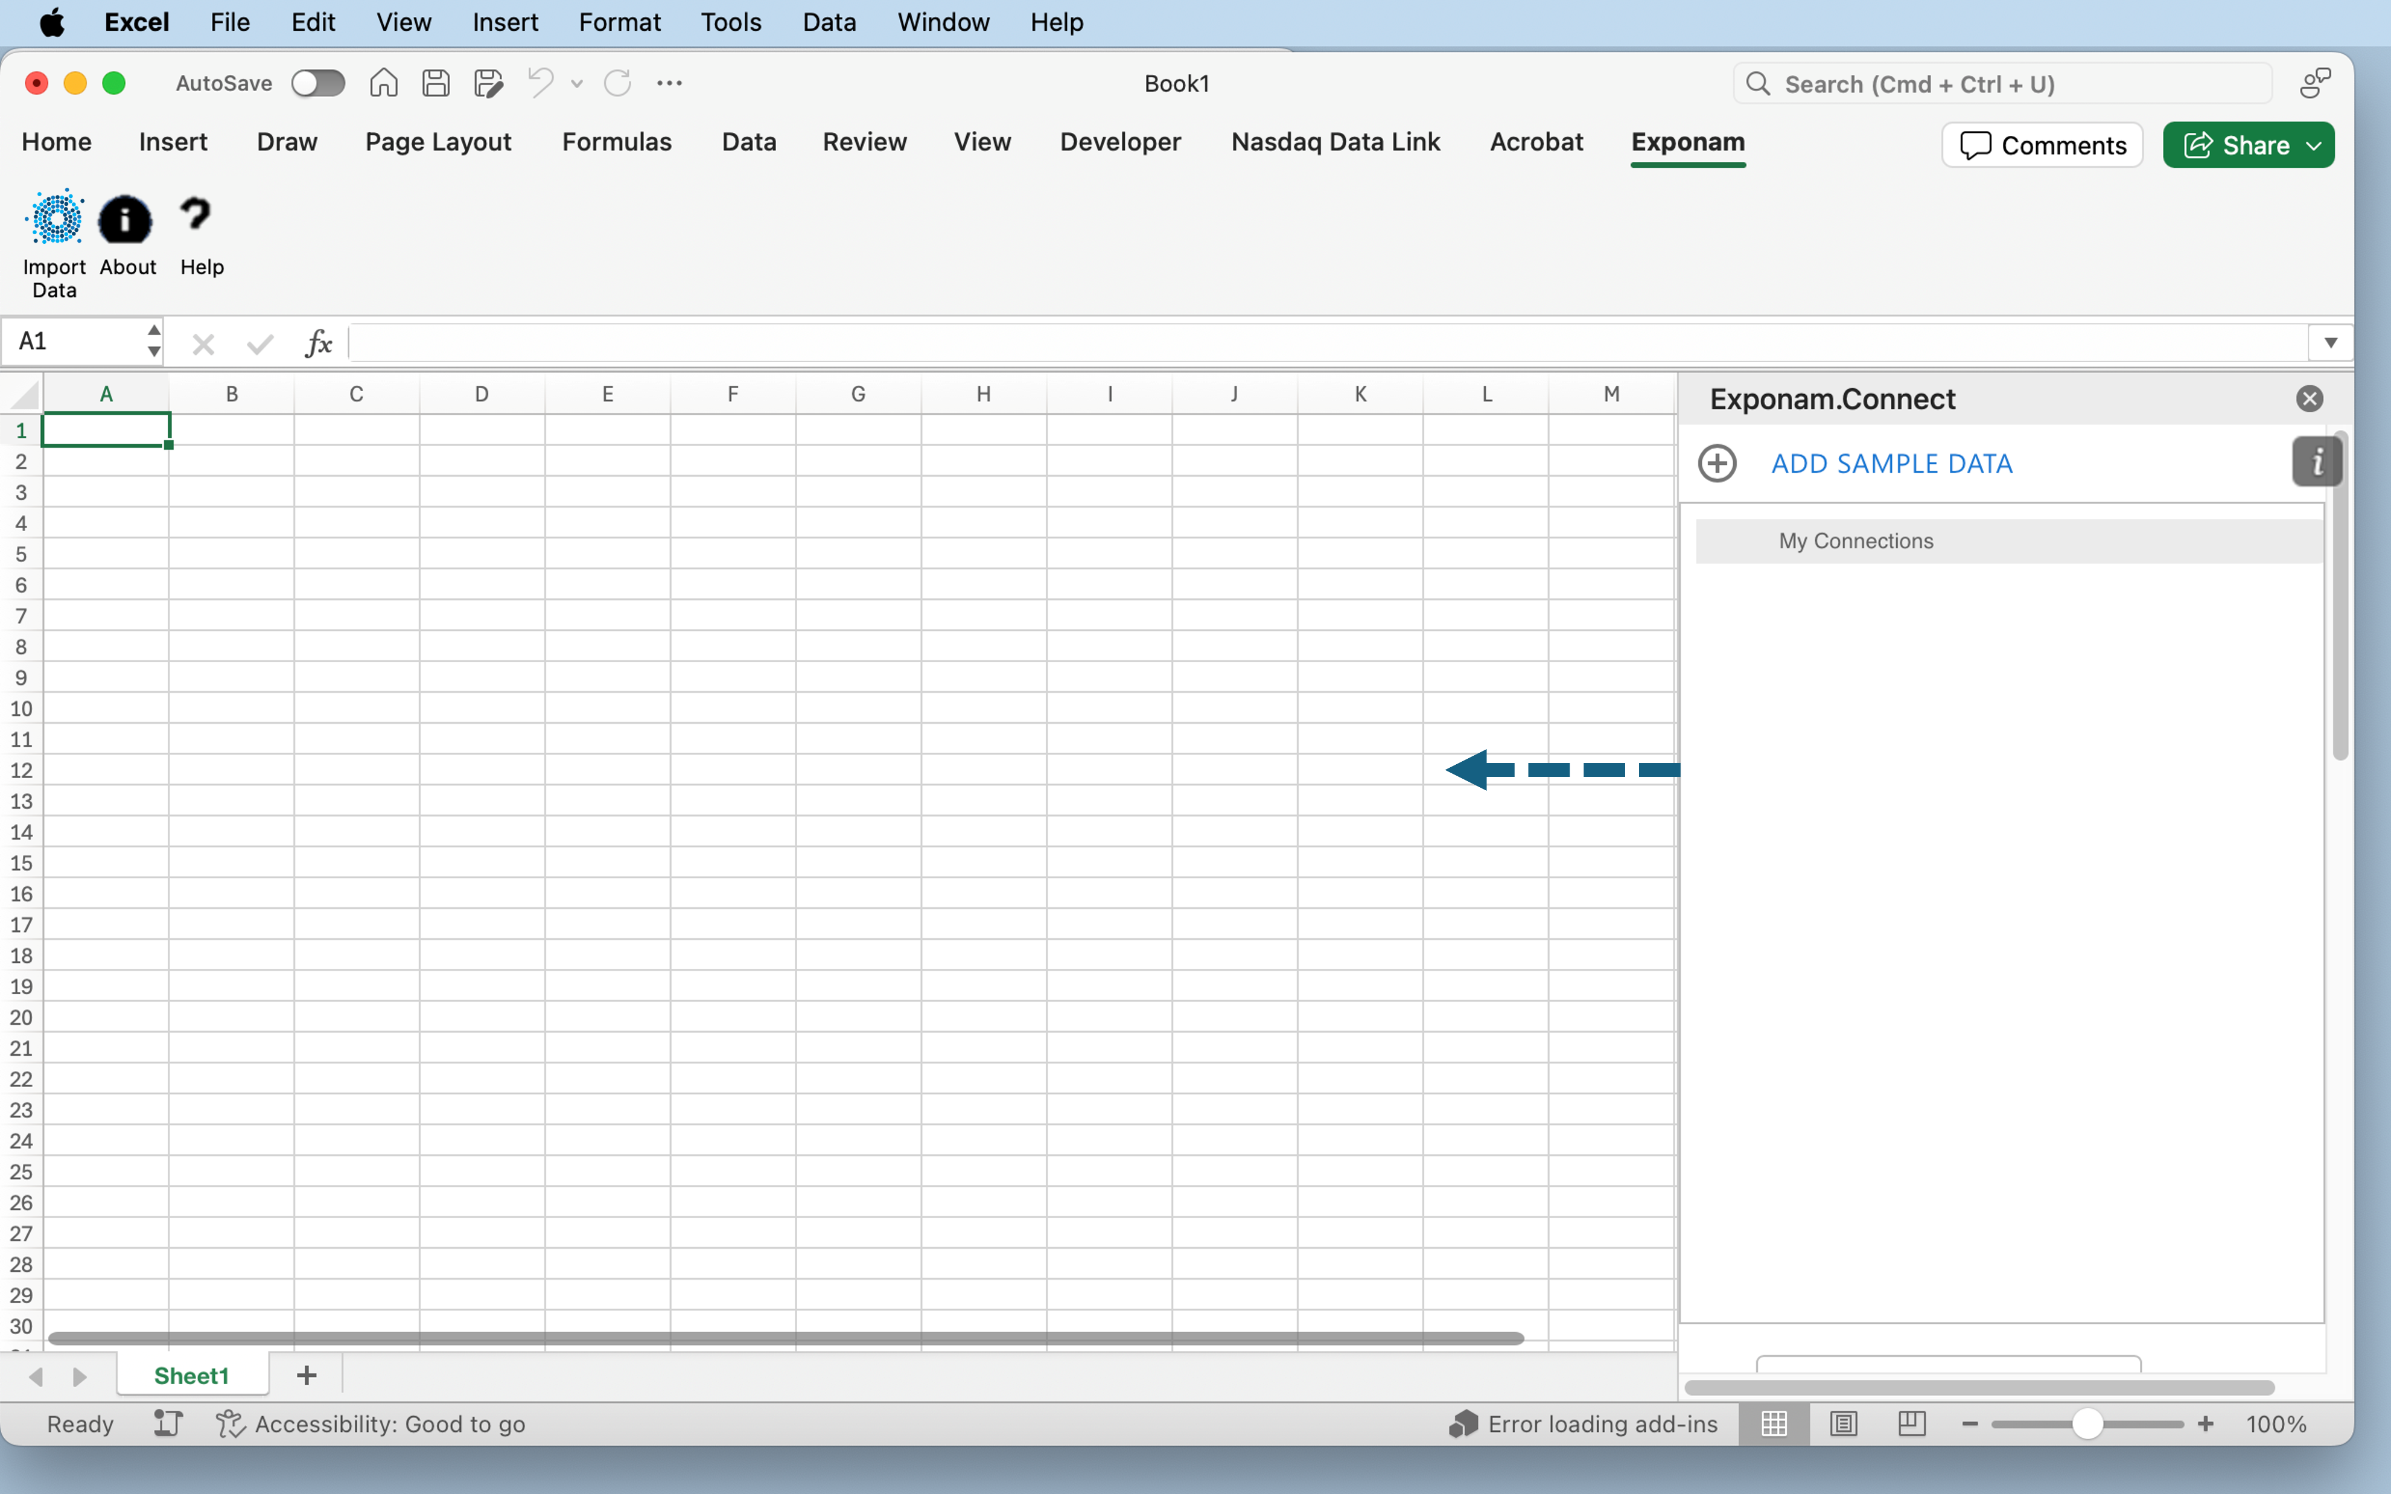Select the Sheet1 tab
The image size is (2391, 1494).
point(191,1376)
